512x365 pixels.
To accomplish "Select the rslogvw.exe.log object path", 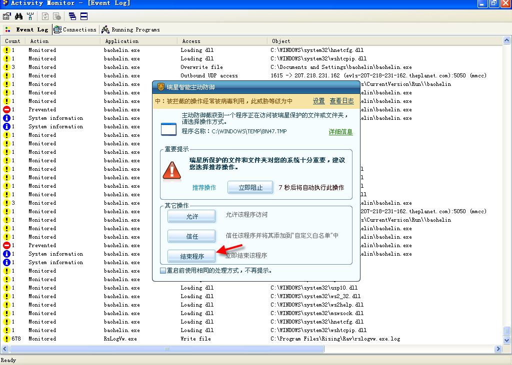I will [x=335, y=339].
